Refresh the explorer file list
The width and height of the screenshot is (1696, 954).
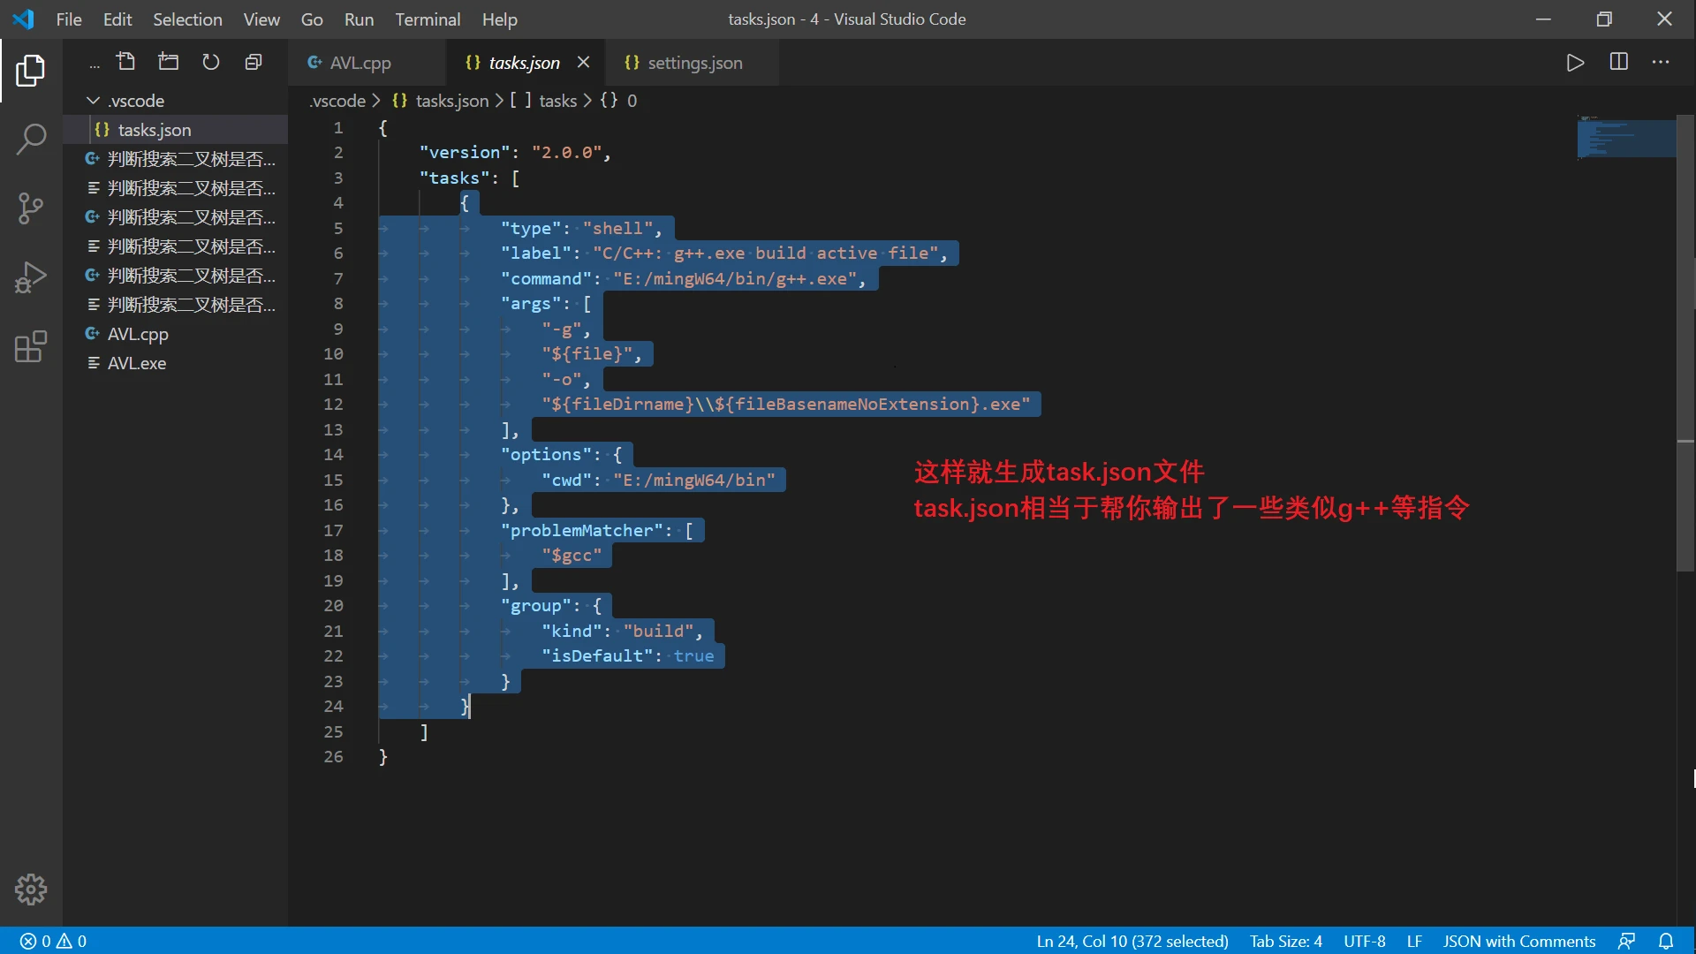click(x=210, y=62)
